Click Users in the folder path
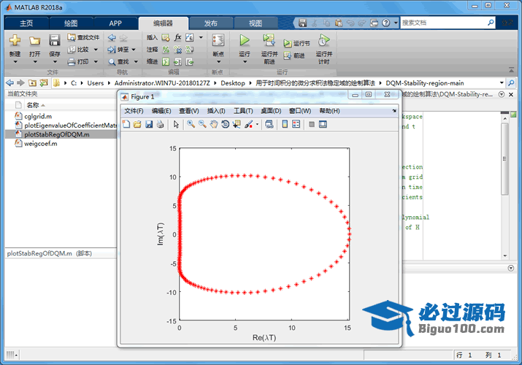This screenshot has width=522, height=365. coord(95,83)
